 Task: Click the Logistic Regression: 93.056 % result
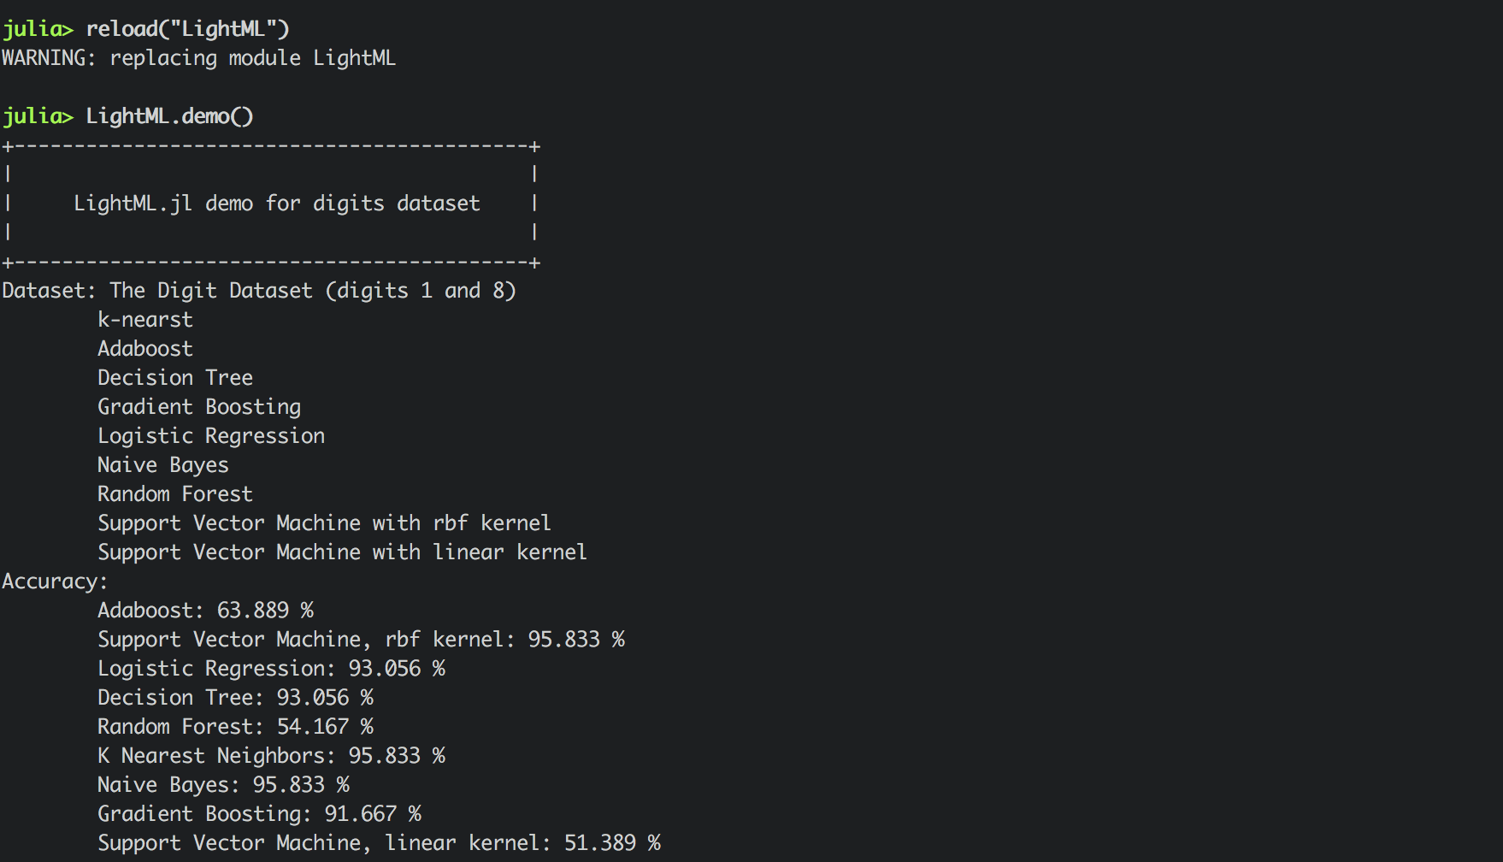coord(272,669)
